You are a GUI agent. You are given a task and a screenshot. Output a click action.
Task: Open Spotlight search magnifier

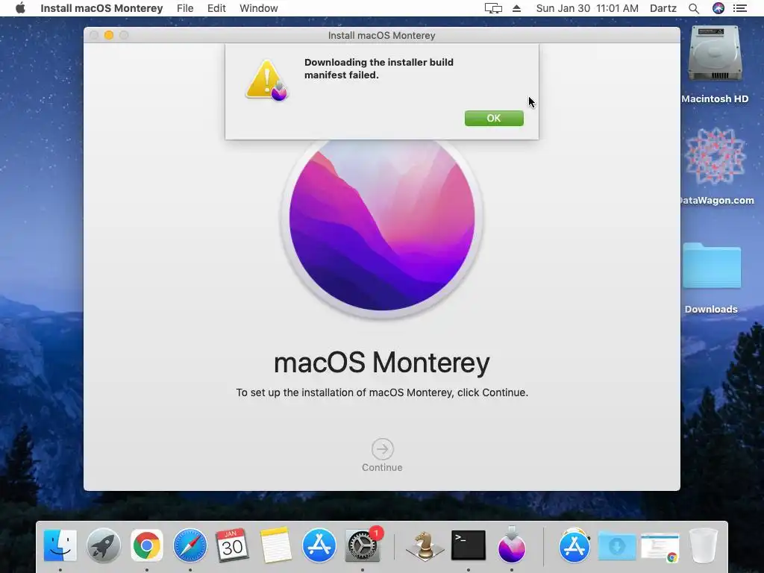tap(694, 8)
